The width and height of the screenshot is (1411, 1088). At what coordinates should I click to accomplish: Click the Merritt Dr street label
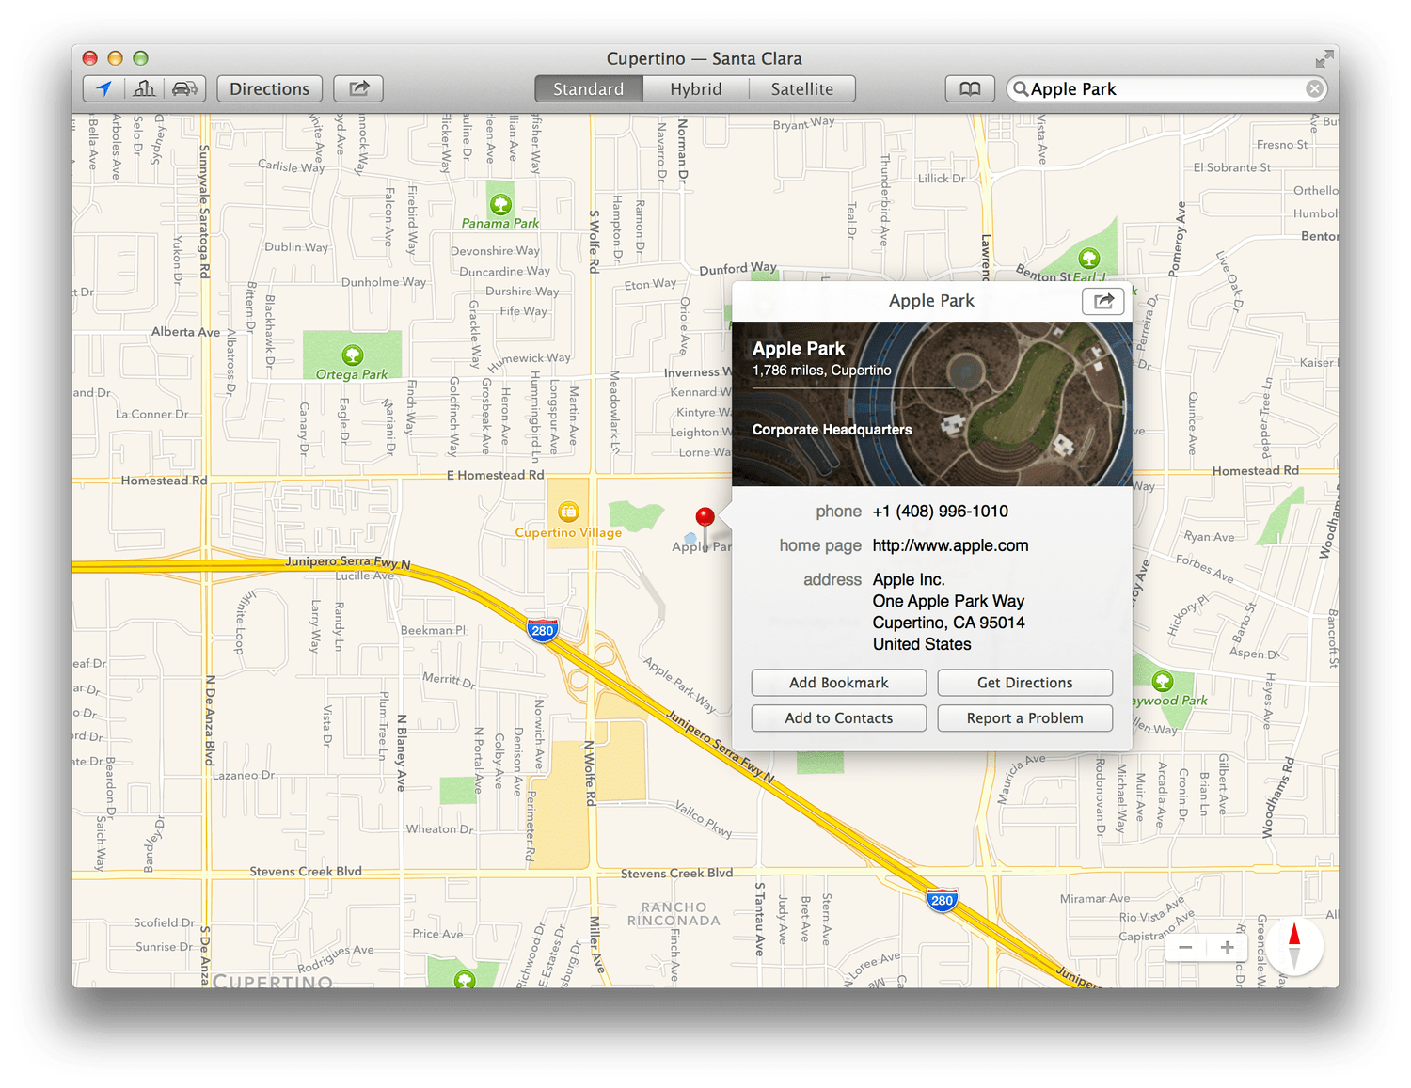click(x=449, y=680)
